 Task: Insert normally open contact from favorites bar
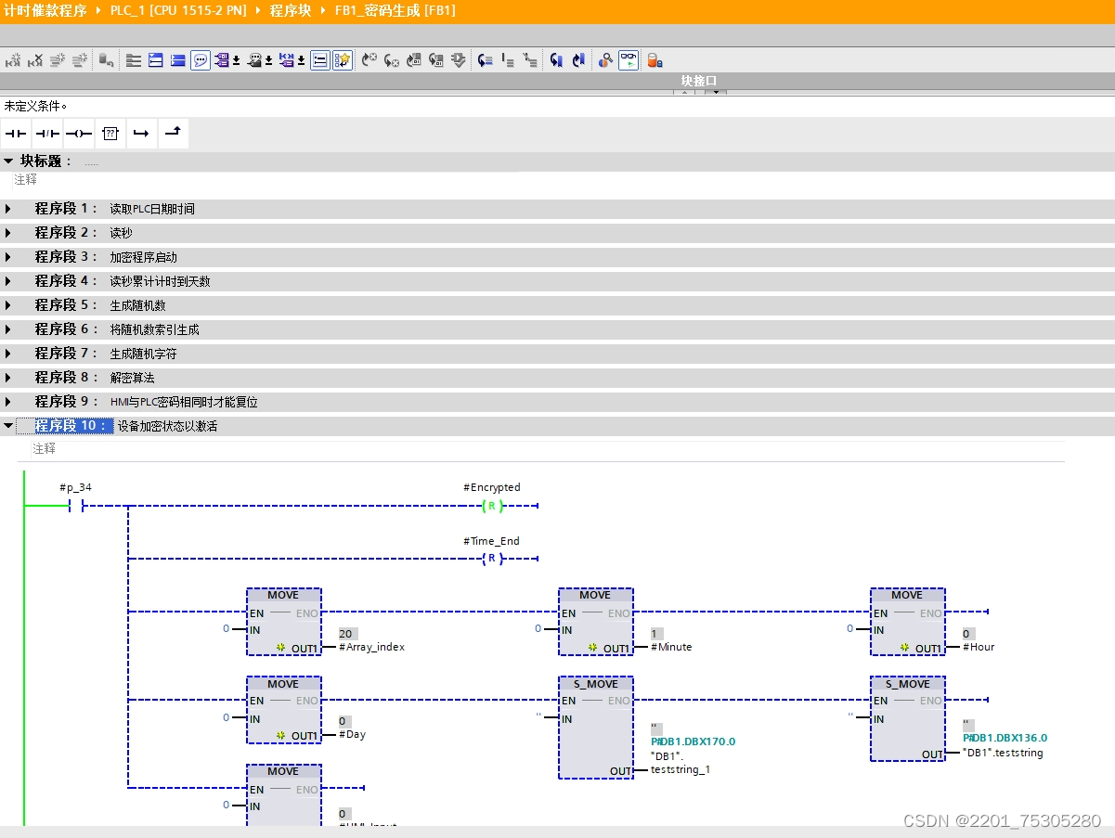coord(16,134)
